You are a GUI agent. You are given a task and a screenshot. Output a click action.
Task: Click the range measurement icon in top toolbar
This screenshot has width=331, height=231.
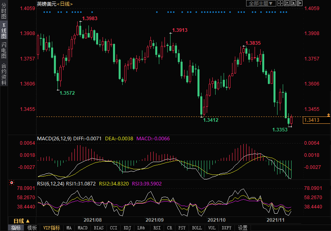[286, 3]
